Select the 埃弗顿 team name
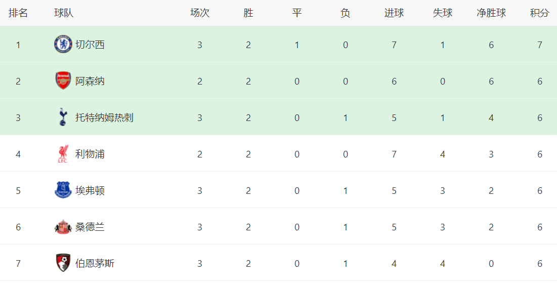557x283 pixels. (x=90, y=190)
